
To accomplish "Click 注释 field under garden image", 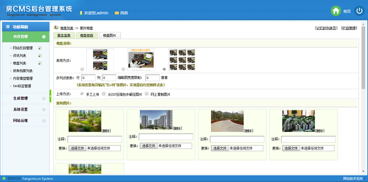I will click(95, 139).
